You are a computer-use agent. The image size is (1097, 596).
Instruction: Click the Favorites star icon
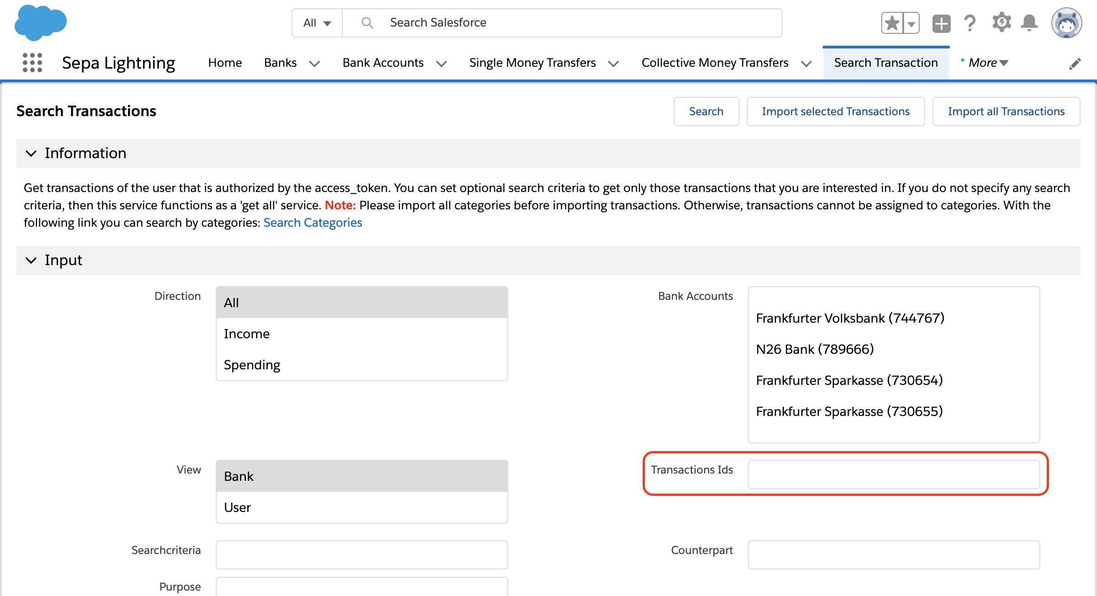[892, 23]
